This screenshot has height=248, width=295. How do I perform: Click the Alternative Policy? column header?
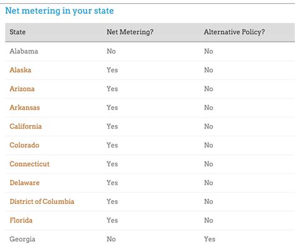click(234, 32)
